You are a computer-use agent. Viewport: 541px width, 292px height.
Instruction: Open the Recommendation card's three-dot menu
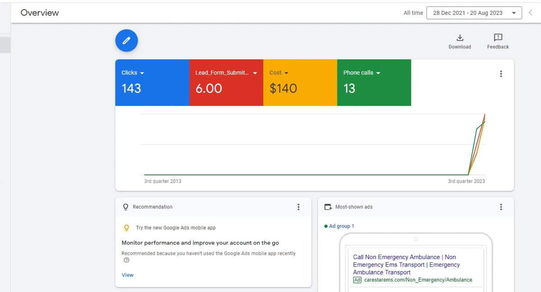pos(298,207)
